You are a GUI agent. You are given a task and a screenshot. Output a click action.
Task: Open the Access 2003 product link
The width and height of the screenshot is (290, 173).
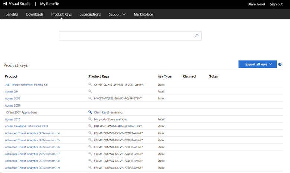[x=12, y=98]
